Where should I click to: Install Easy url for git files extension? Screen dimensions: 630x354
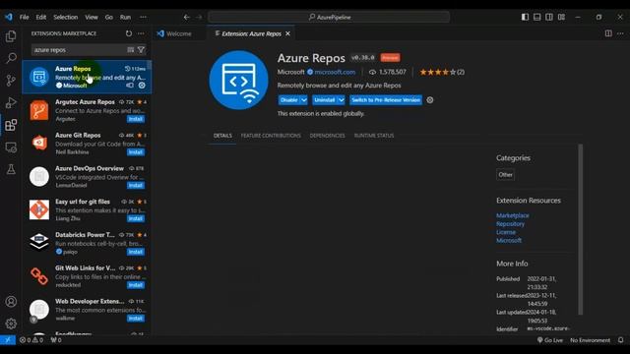(136, 218)
